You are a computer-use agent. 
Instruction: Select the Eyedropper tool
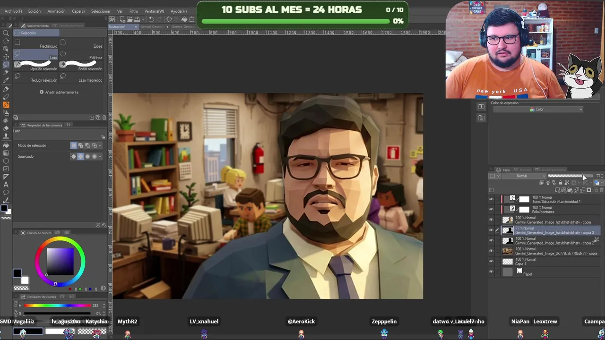click(x=6, y=81)
